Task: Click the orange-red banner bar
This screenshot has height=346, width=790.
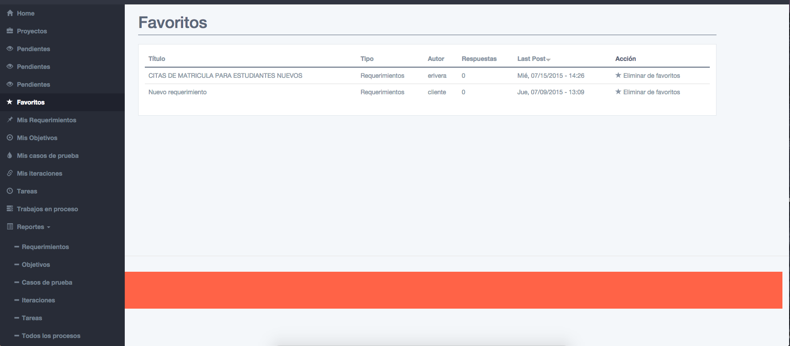Action: click(x=453, y=290)
